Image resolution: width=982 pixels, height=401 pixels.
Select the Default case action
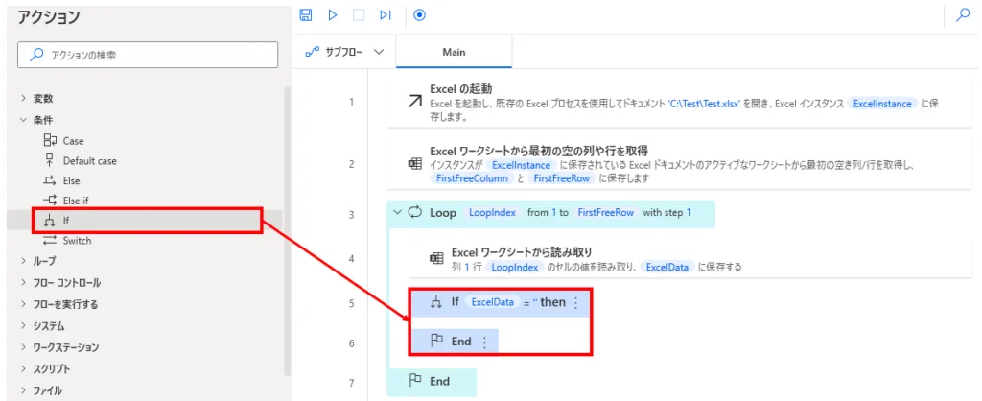[x=89, y=160]
